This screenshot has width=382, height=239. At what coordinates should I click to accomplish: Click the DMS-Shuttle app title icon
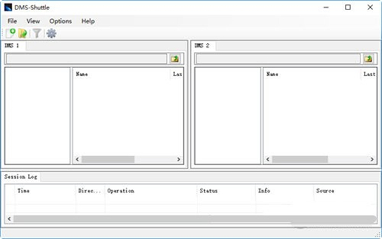[x=8, y=7]
